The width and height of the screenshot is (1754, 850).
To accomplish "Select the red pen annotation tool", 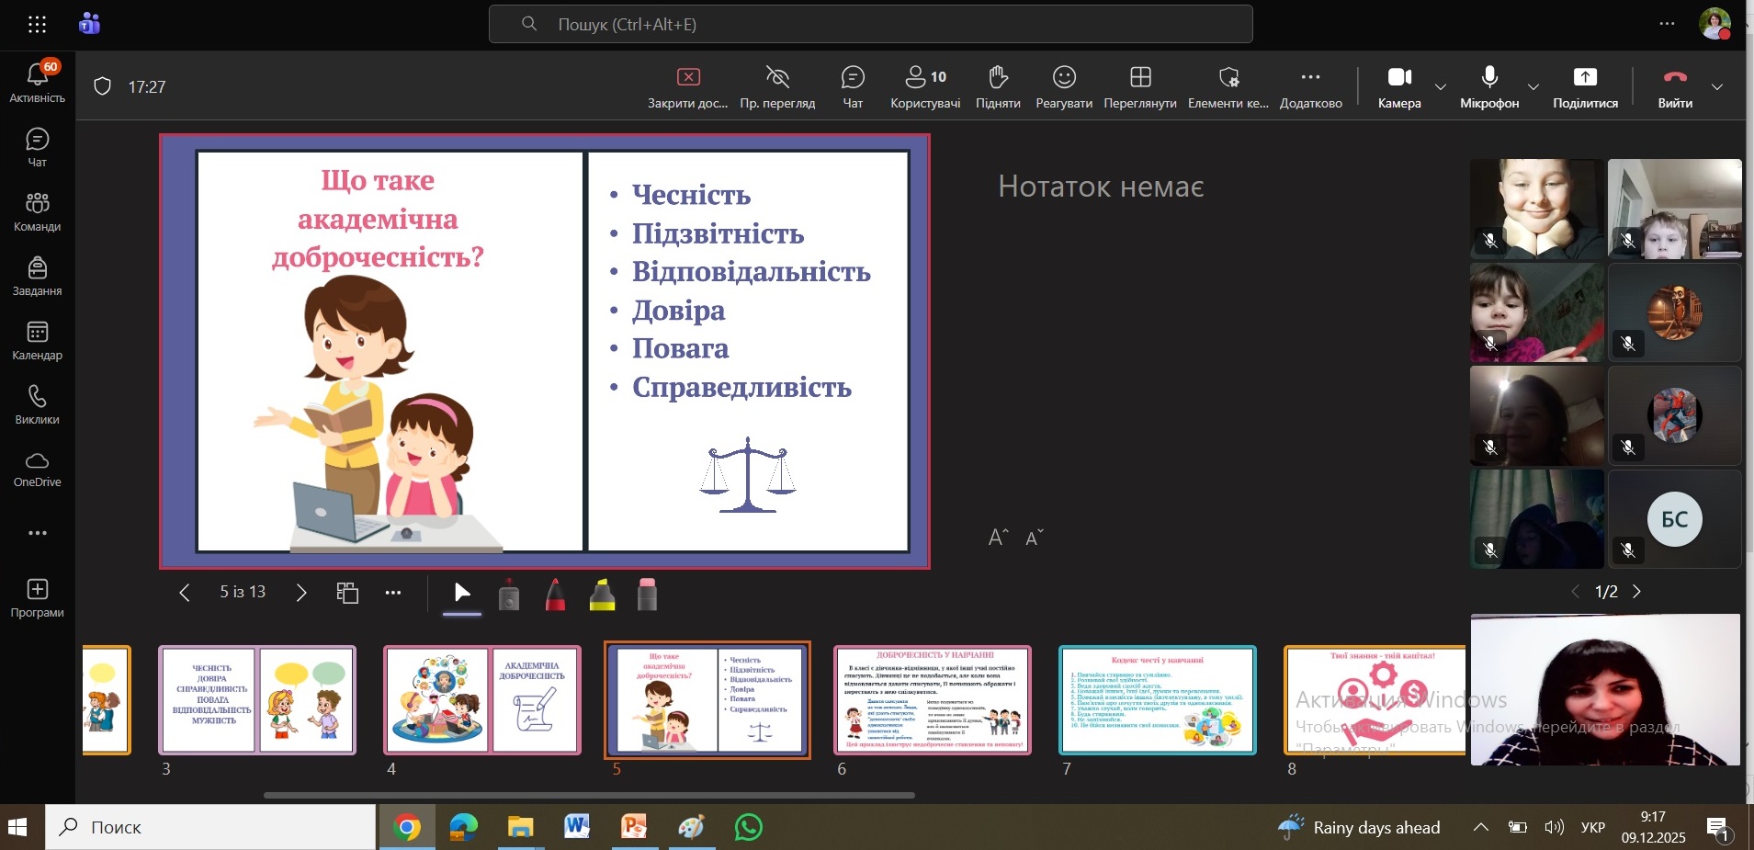I will tap(555, 595).
